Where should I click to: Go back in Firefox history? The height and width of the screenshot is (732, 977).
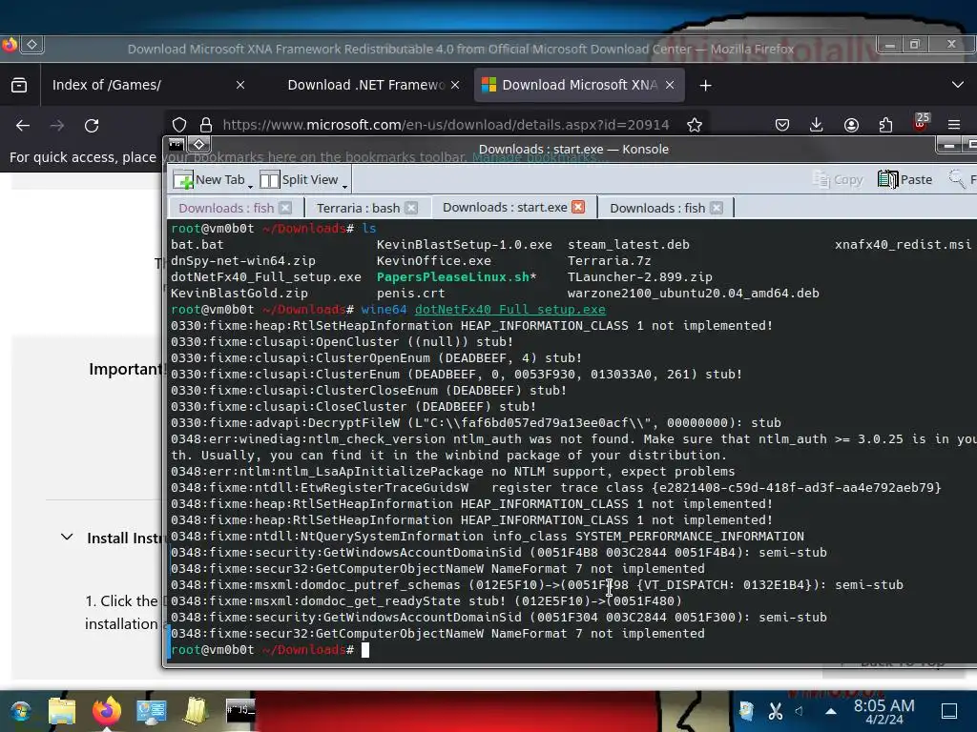pos(23,125)
